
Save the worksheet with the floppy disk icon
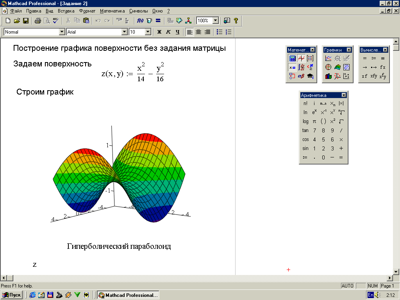coord(26,21)
